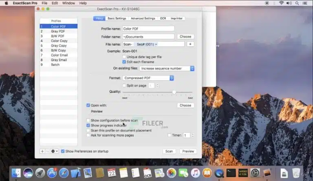The height and width of the screenshot is (181, 313).
Task: Click the ExactScan OCR Dock icon
Action: coord(148,172)
